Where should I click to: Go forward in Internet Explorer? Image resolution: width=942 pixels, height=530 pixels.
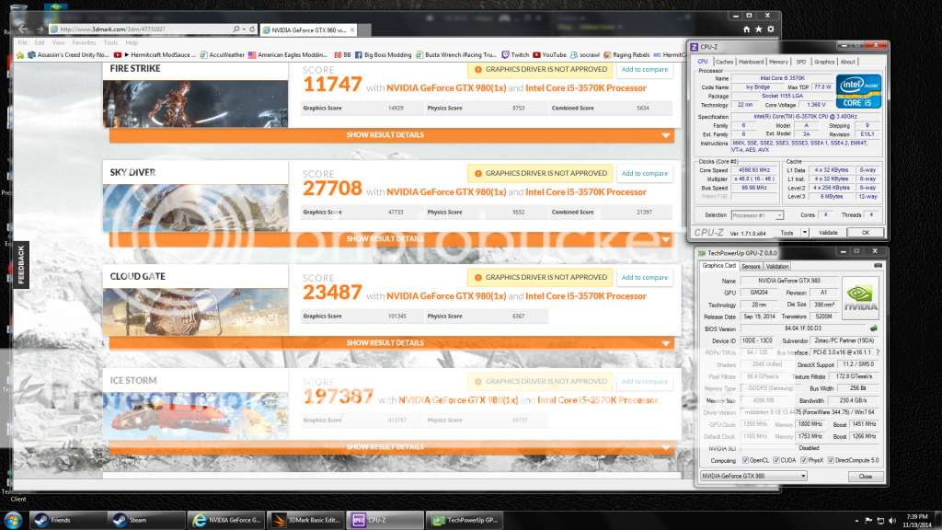pyautogui.click(x=40, y=29)
